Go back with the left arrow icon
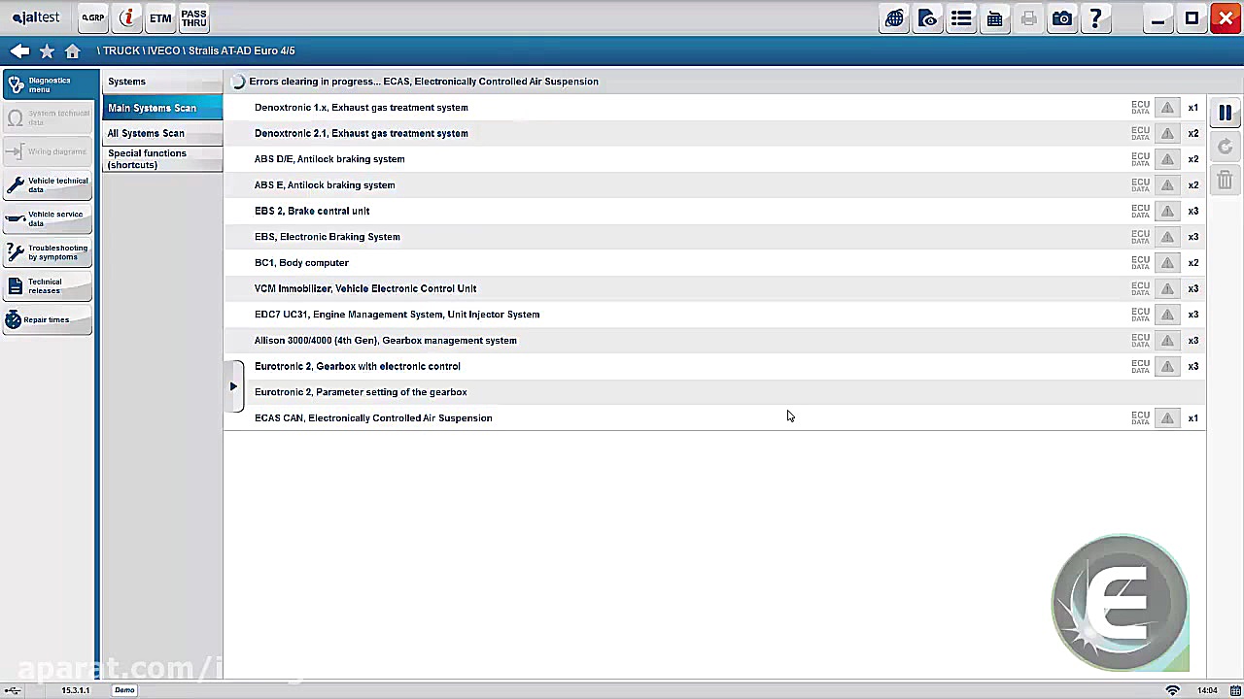The height and width of the screenshot is (699, 1244). [x=19, y=50]
